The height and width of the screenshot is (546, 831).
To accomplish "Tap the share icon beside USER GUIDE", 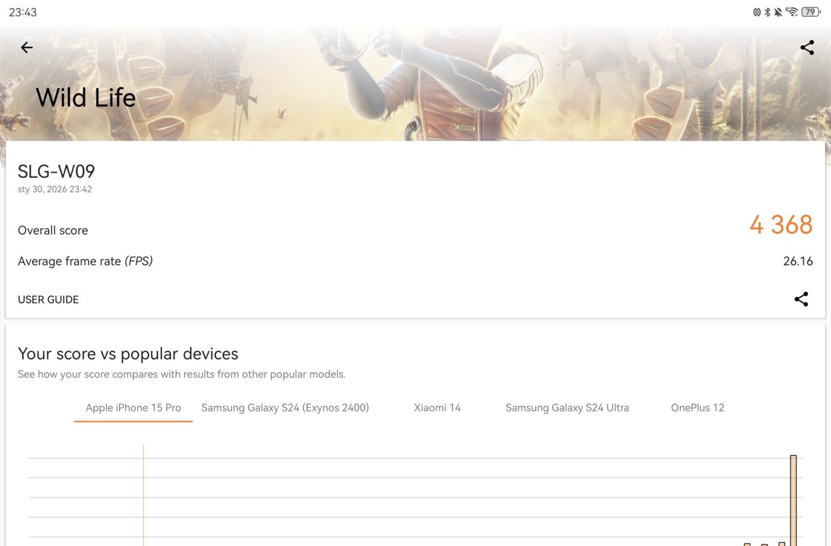I will (x=801, y=299).
